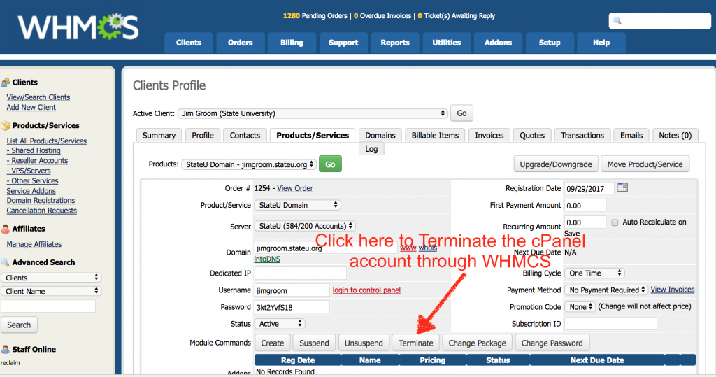Click the Dedicated IP input field
The height and width of the screenshot is (377, 716).
point(301,273)
